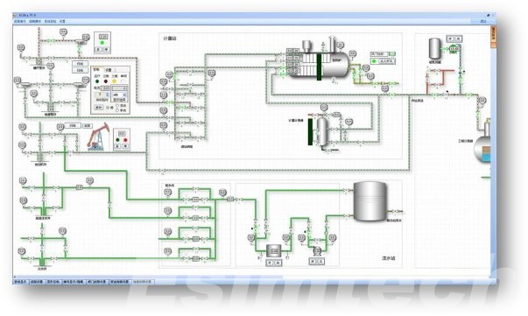The image size is (528, 316).
Task: Select the left radio option beside panel button
Action: (x=108, y=108)
